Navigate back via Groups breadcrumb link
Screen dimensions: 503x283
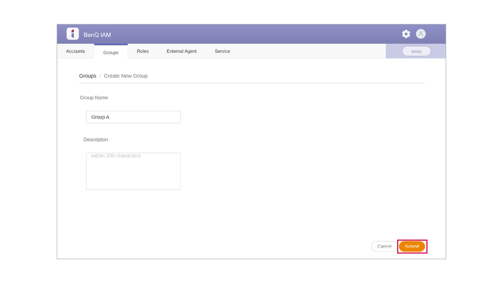click(x=88, y=76)
